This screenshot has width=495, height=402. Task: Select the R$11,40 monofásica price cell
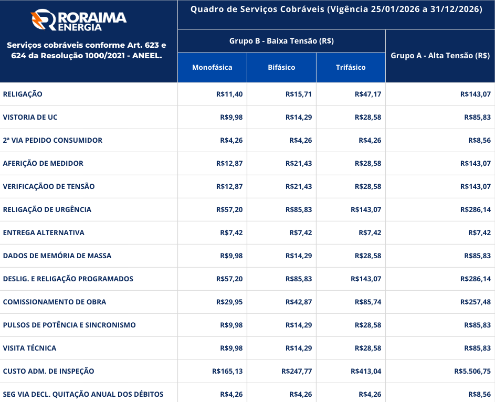point(229,94)
